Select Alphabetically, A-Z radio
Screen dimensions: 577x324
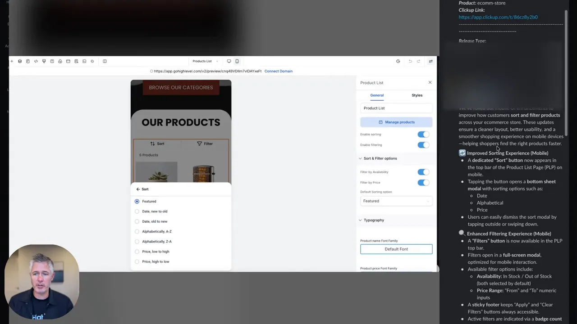click(x=137, y=231)
